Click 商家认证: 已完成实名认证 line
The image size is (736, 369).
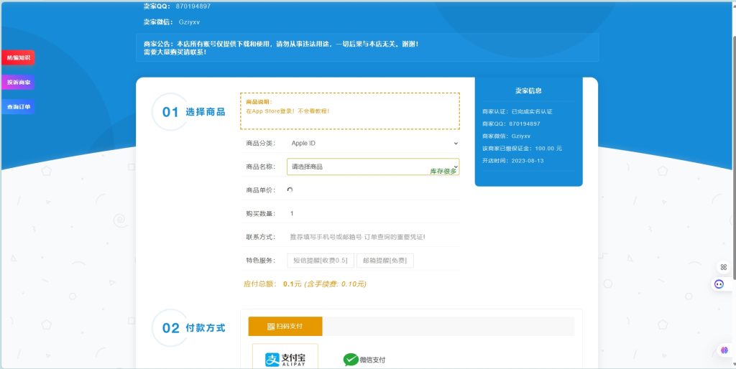[517, 111]
